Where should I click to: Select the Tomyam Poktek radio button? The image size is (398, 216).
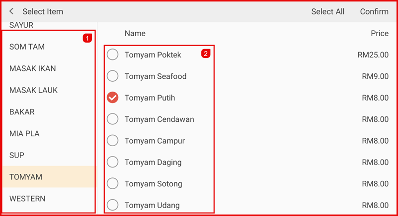[x=113, y=54]
